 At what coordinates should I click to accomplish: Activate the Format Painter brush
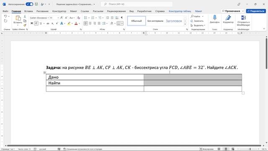[25, 25]
